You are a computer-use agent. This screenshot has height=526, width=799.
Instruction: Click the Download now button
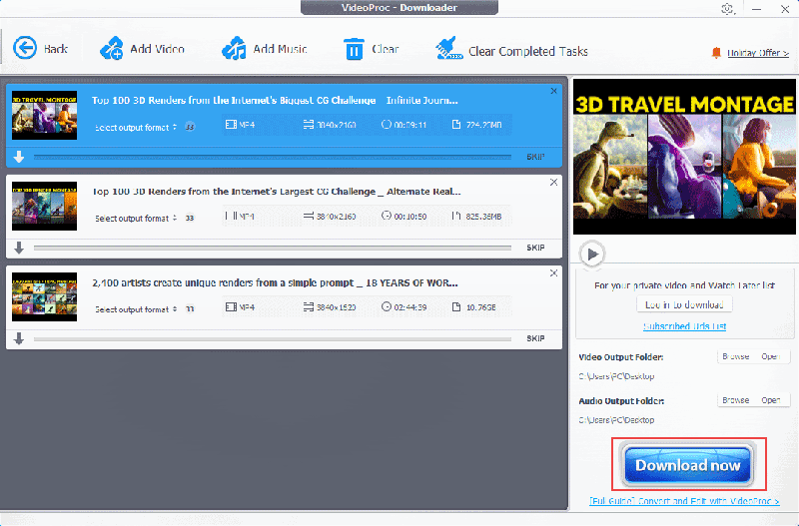tap(688, 465)
